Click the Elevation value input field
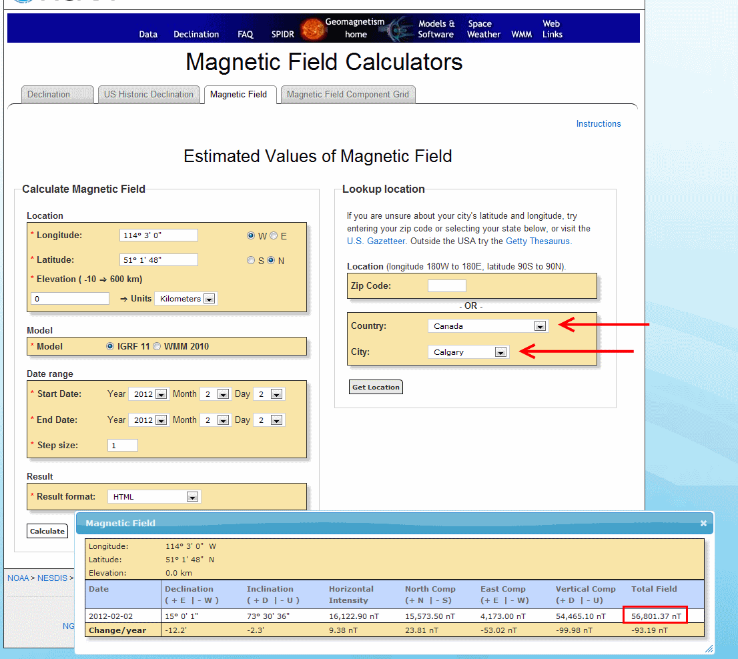The height and width of the screenshot is (659, 738). [x=70, y=299]
